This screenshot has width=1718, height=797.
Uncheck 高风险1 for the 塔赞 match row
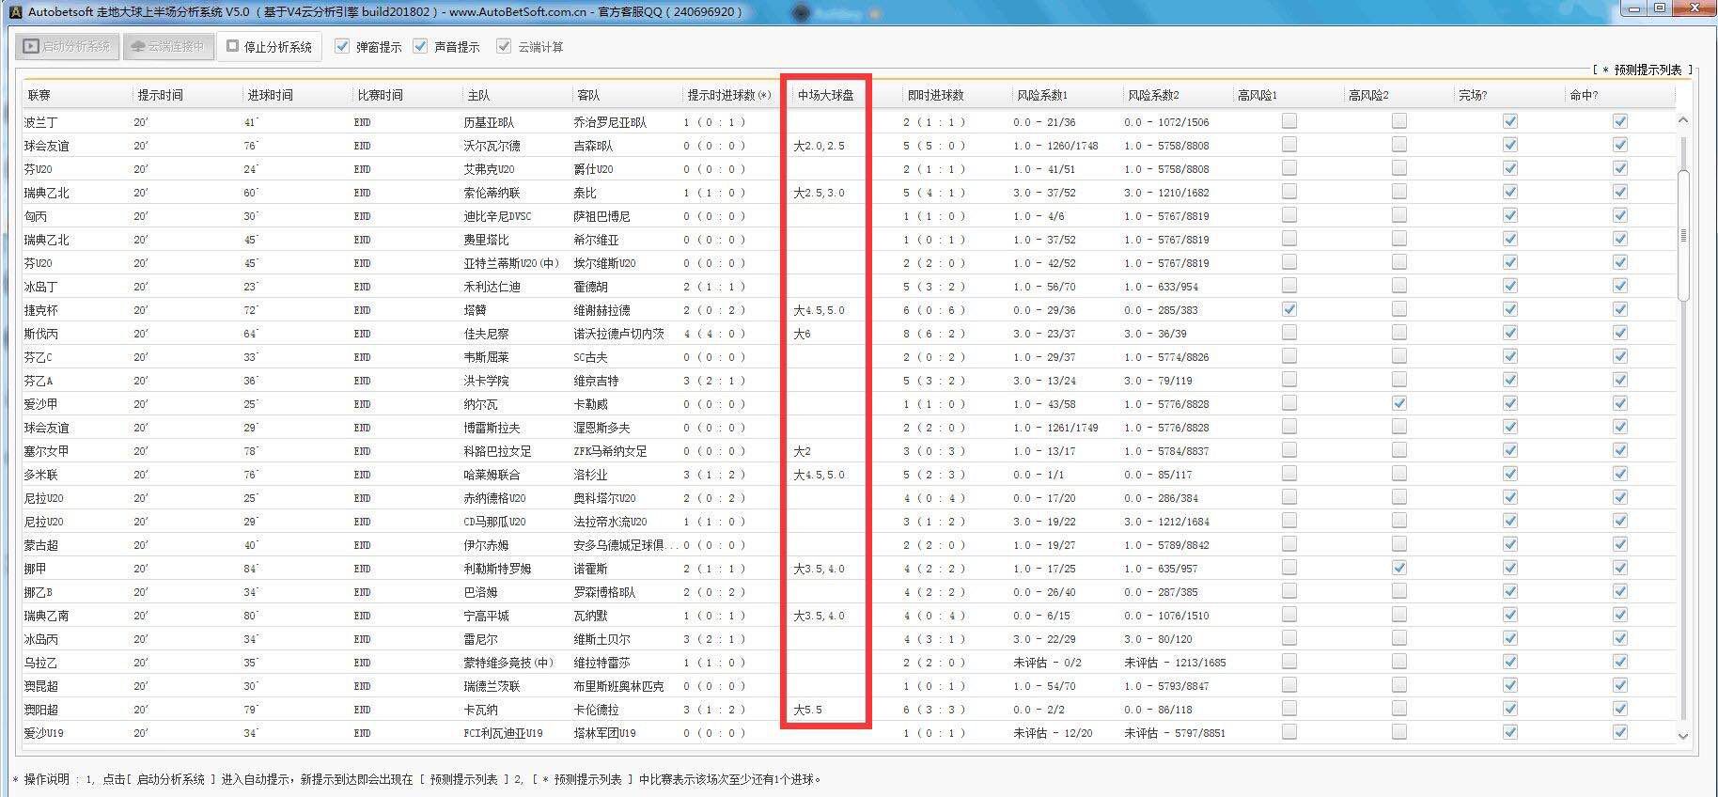pyautogui.click(x=1288, y=309)
